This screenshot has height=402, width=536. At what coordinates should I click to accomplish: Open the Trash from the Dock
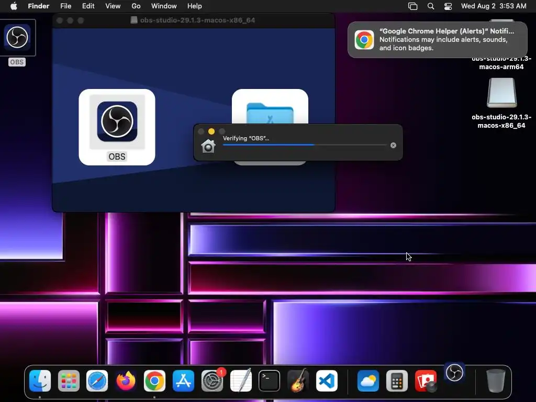(x=496, y=381)
